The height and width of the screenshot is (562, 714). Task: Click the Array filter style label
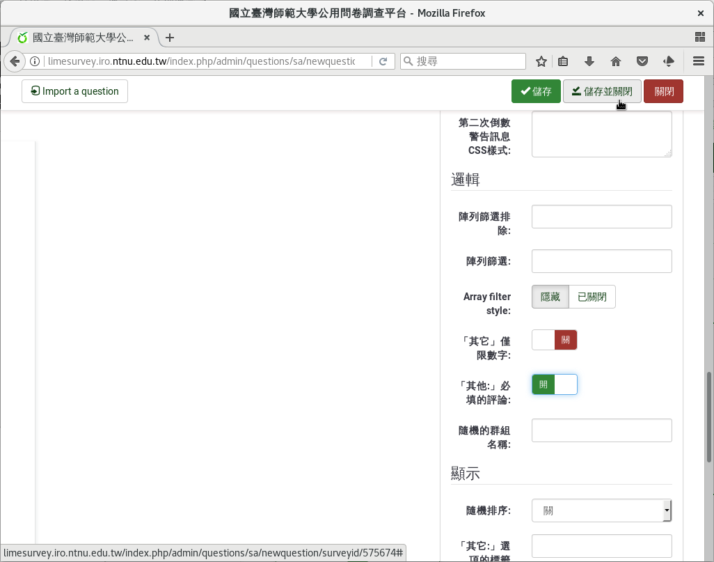(x=486, y=304)
